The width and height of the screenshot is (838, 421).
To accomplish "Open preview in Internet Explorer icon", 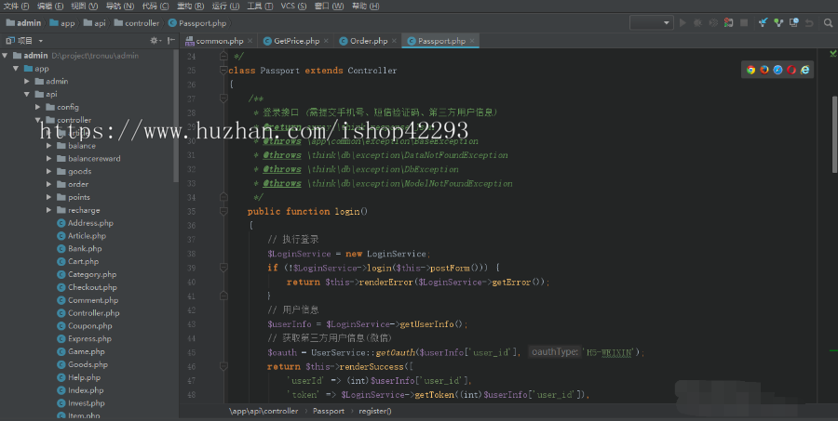I will pyautogui.click(x=804, y=70).
